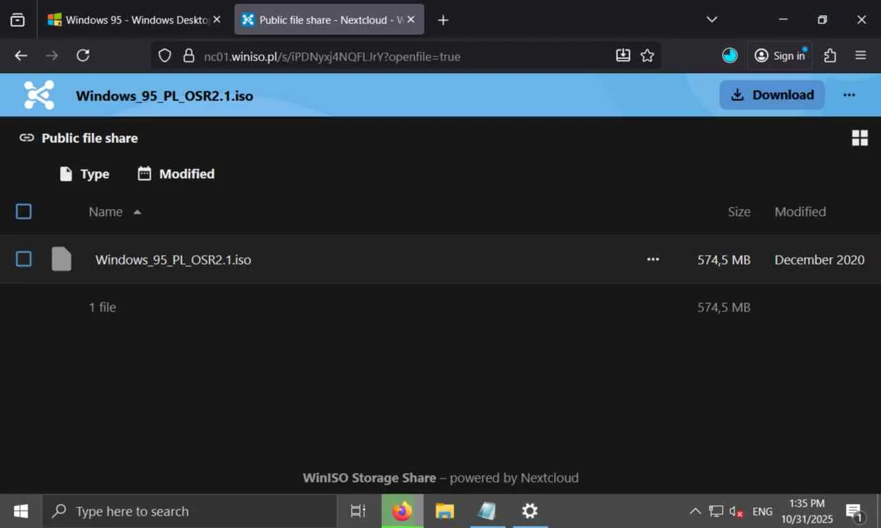Click the muted volume tray icon
881x528 pixels.
pos(736,511)
